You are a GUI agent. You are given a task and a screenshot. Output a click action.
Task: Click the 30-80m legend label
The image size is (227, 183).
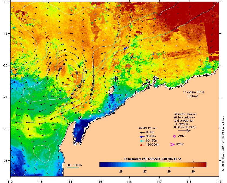click(x=151, y=136)
